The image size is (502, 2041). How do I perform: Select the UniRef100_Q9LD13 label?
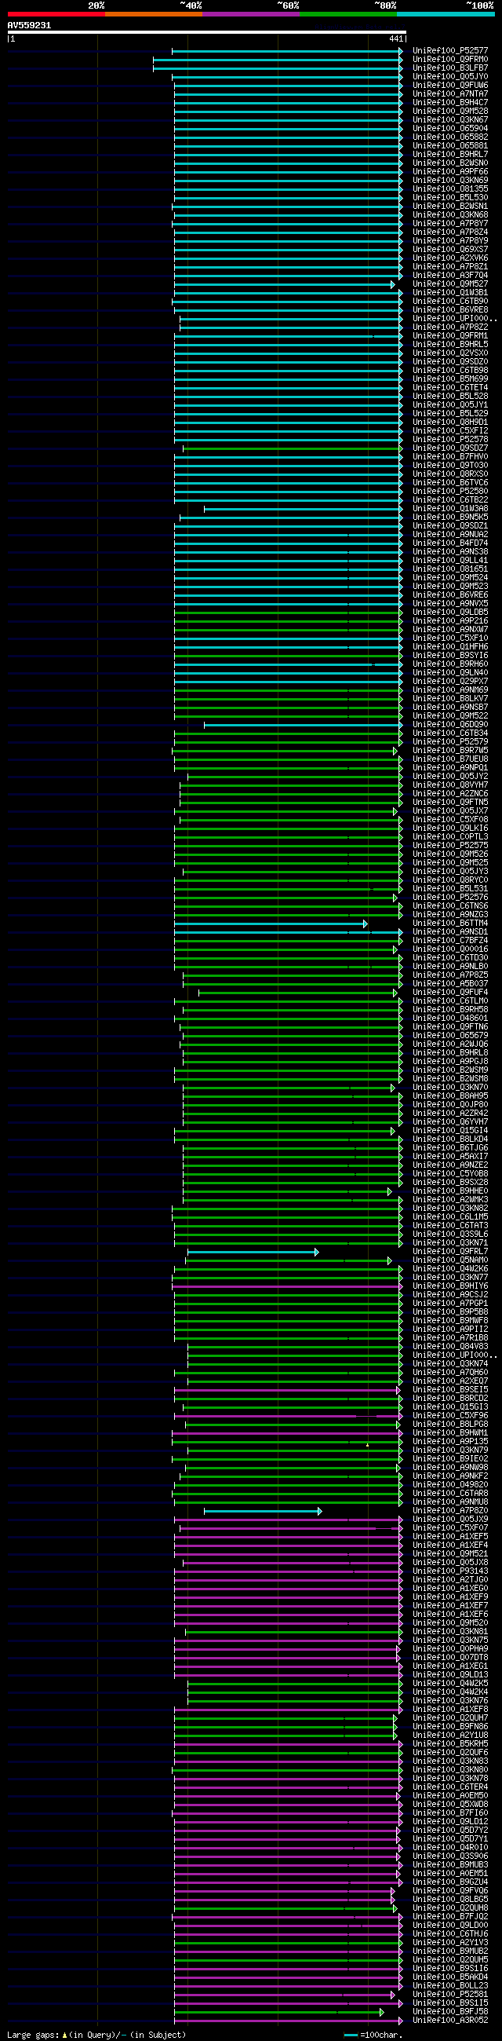(449, 1675)
